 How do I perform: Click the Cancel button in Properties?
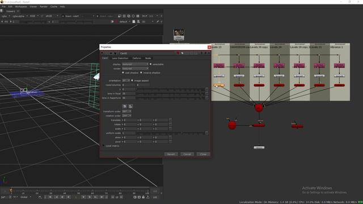(x=187, y=154)
